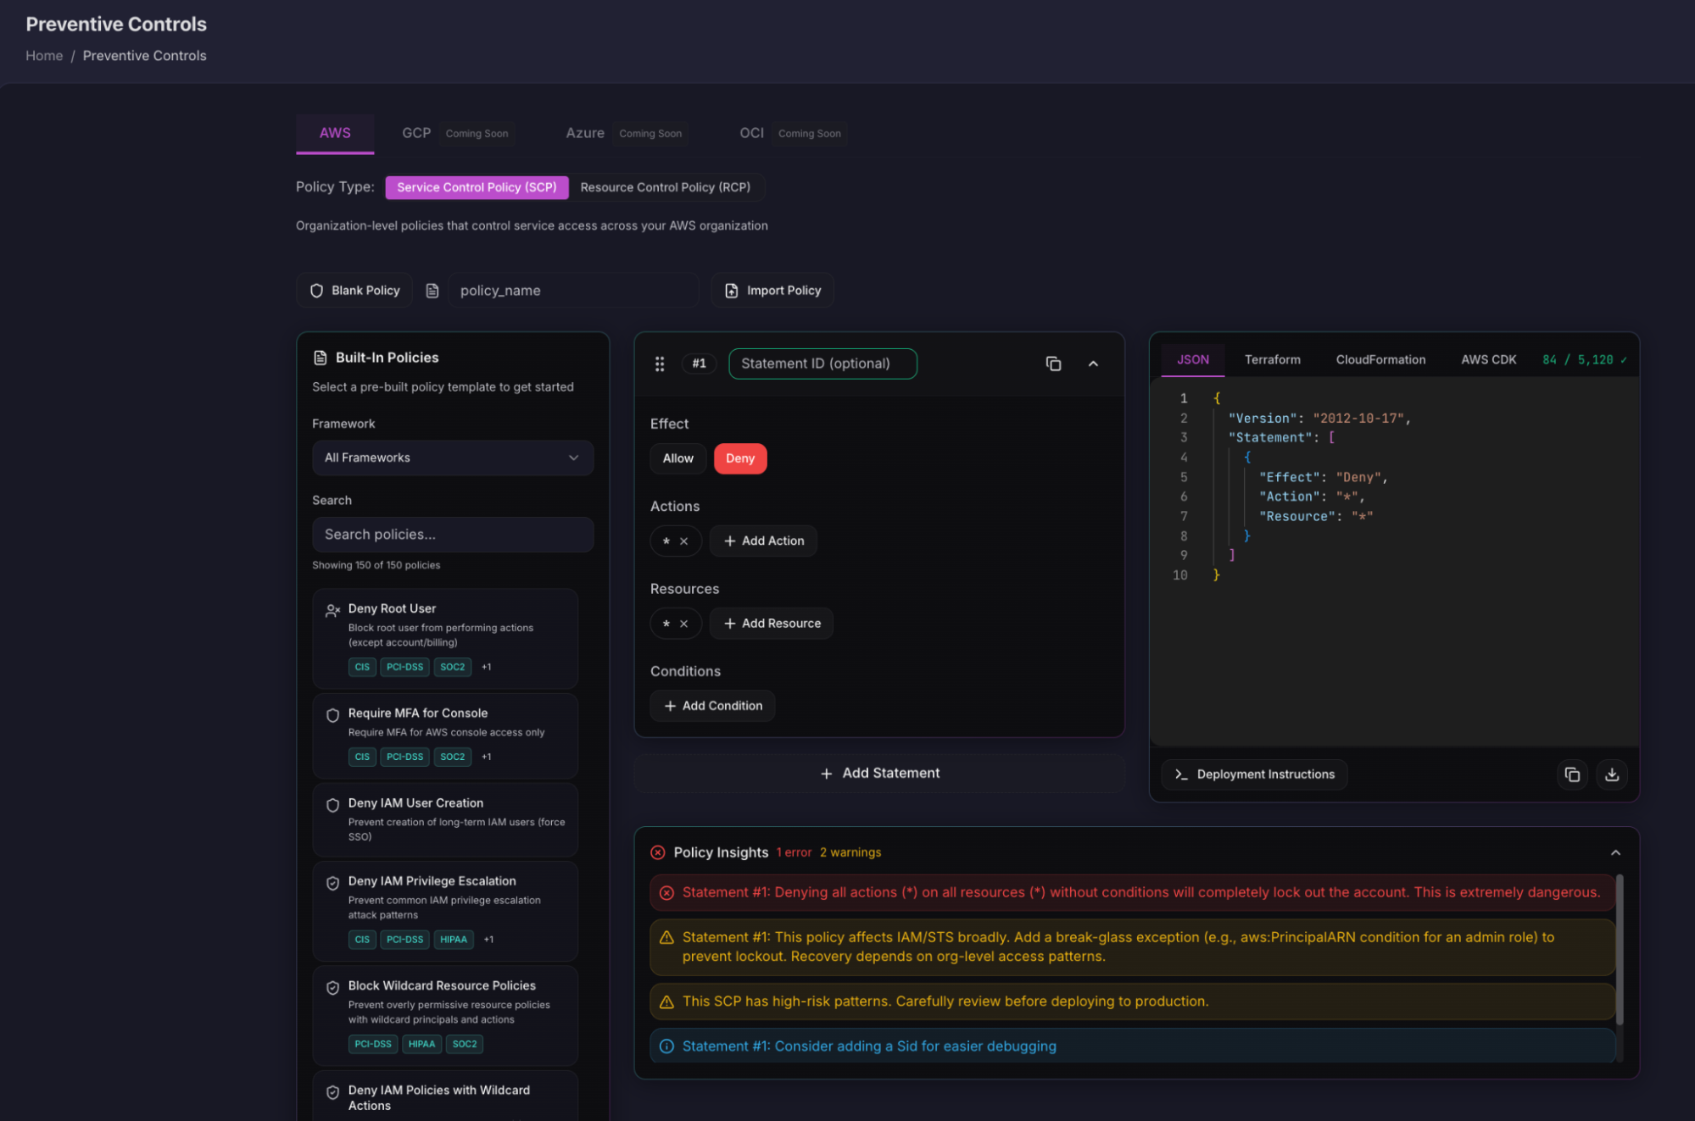Click the Require MFA for Console shield icon

point(333,715)
